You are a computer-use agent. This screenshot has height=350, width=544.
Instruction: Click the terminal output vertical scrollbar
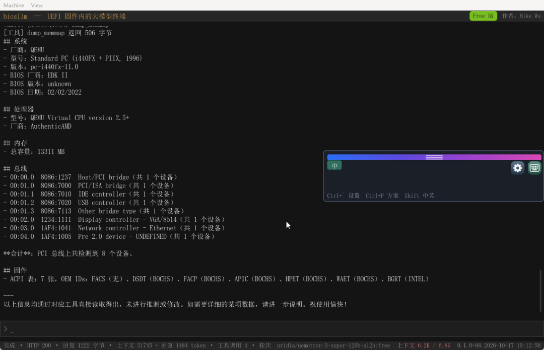pyautogui.click(x=540, y=290)
